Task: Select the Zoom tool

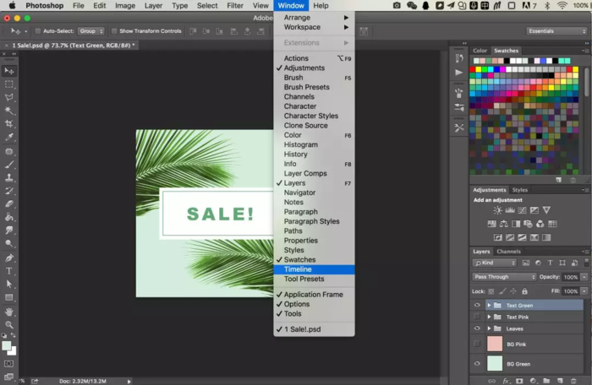Action: [x=9, y=325]
